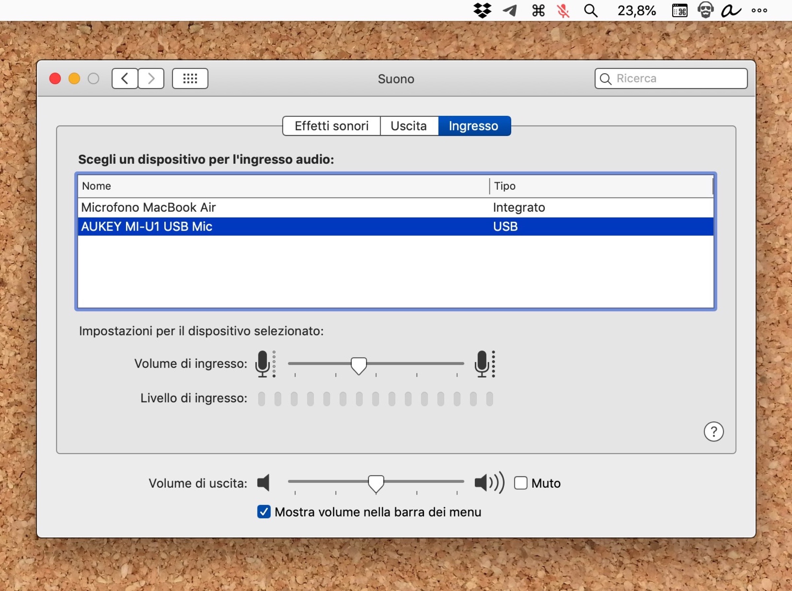The height and width of the screenshot is (591, 792).
Task: Open help with the question mark button
Action: point(713,432)
